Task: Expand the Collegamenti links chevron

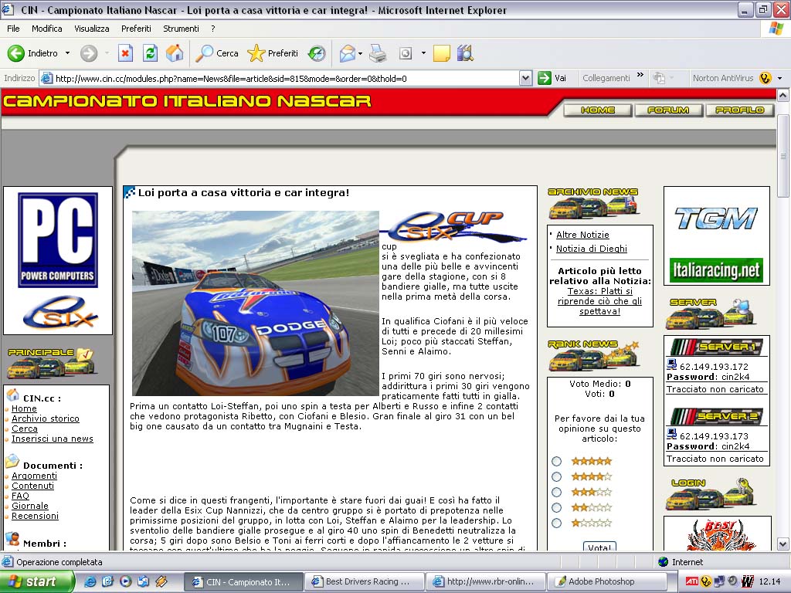Action: pyautogui.click(x=640, y=75)
